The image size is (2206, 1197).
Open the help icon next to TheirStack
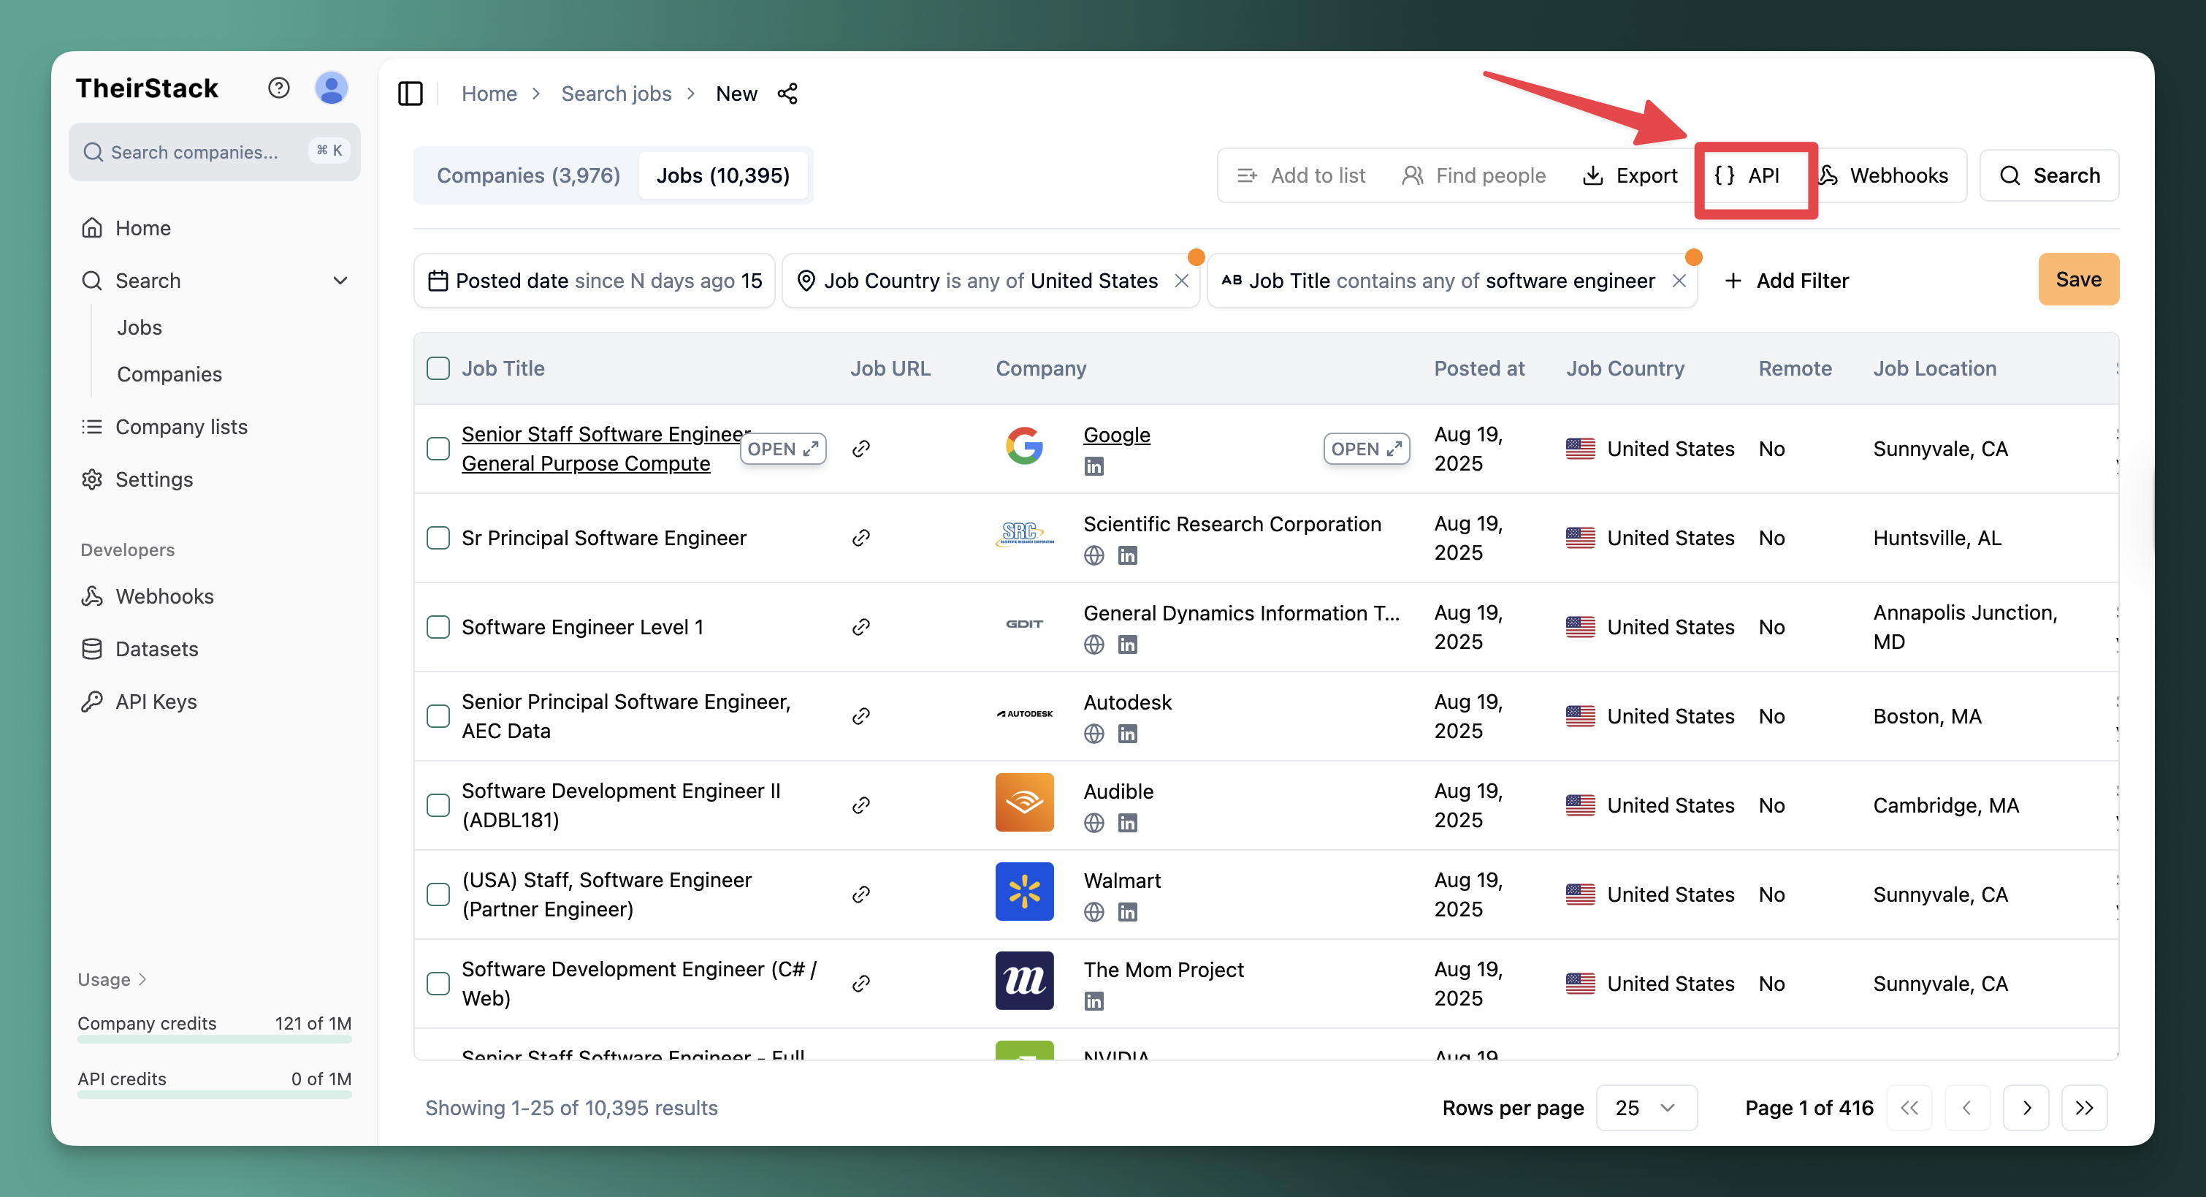pyautogui.click(x=278, y=86)
